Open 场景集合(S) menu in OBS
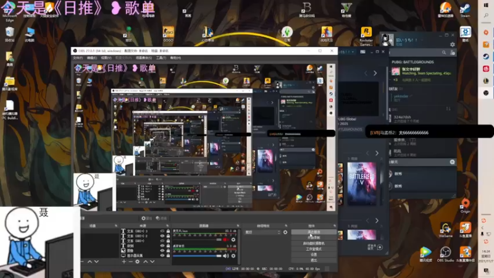The width and height of the screenshot is (494, 278). pos(144,58)
